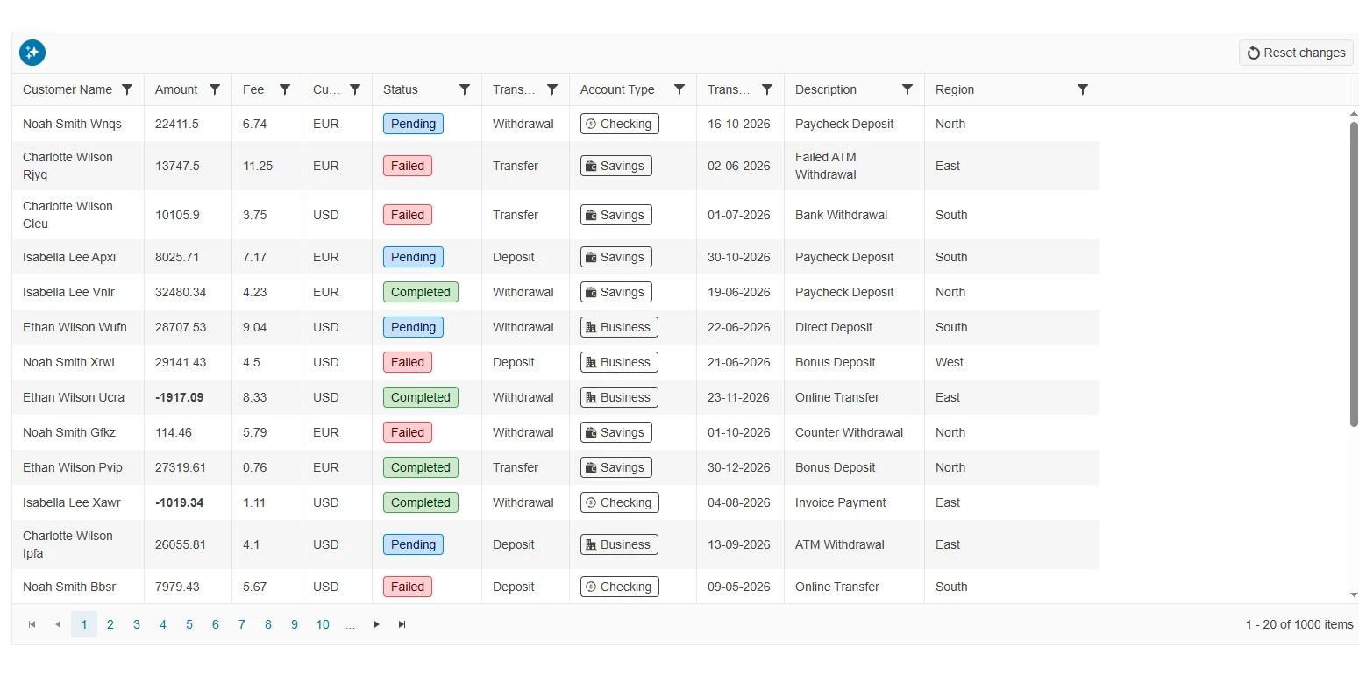
Task: Jump to first page with the pager icon
Action: [x=32, y=624]
